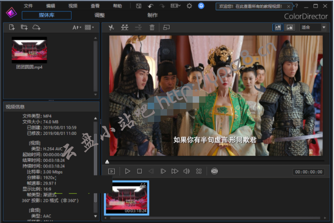Open the library grid view dropdown
Viewport: 334px width, 223px height.
point(89,27)
